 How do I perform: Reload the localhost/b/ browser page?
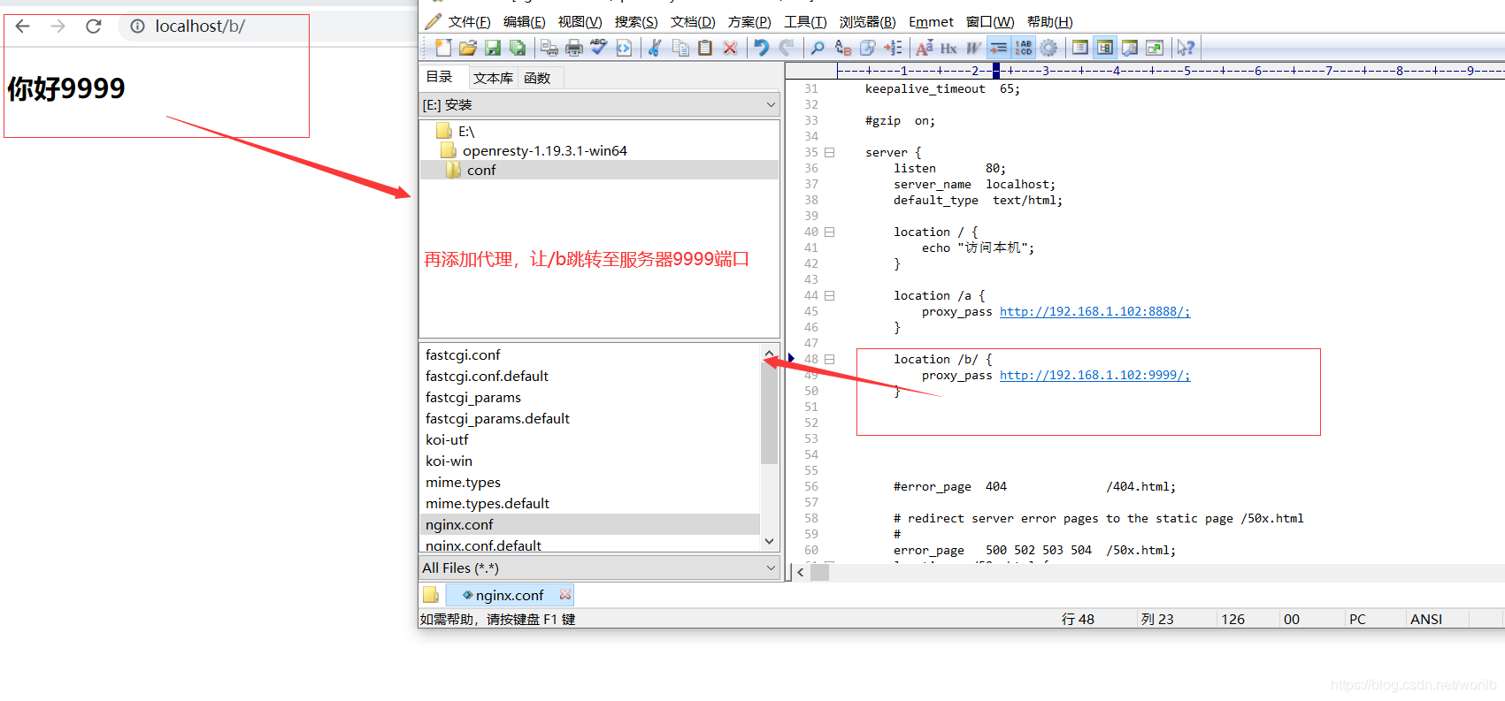(93, 27)
